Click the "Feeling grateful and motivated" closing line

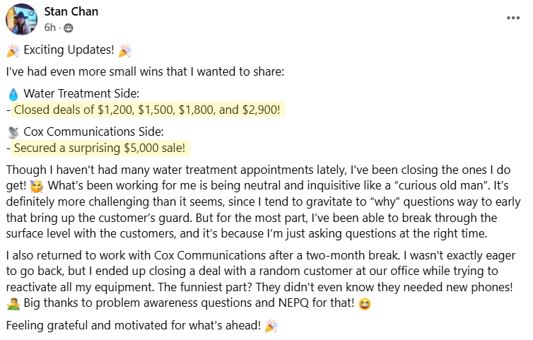pyautogui.click(x=134, y=326)
